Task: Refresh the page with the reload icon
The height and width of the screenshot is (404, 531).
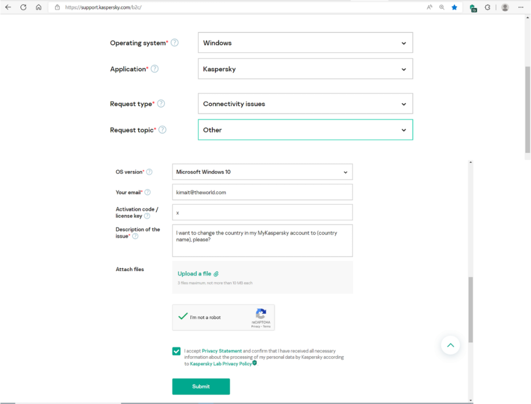Action: (x=23, y=7)
